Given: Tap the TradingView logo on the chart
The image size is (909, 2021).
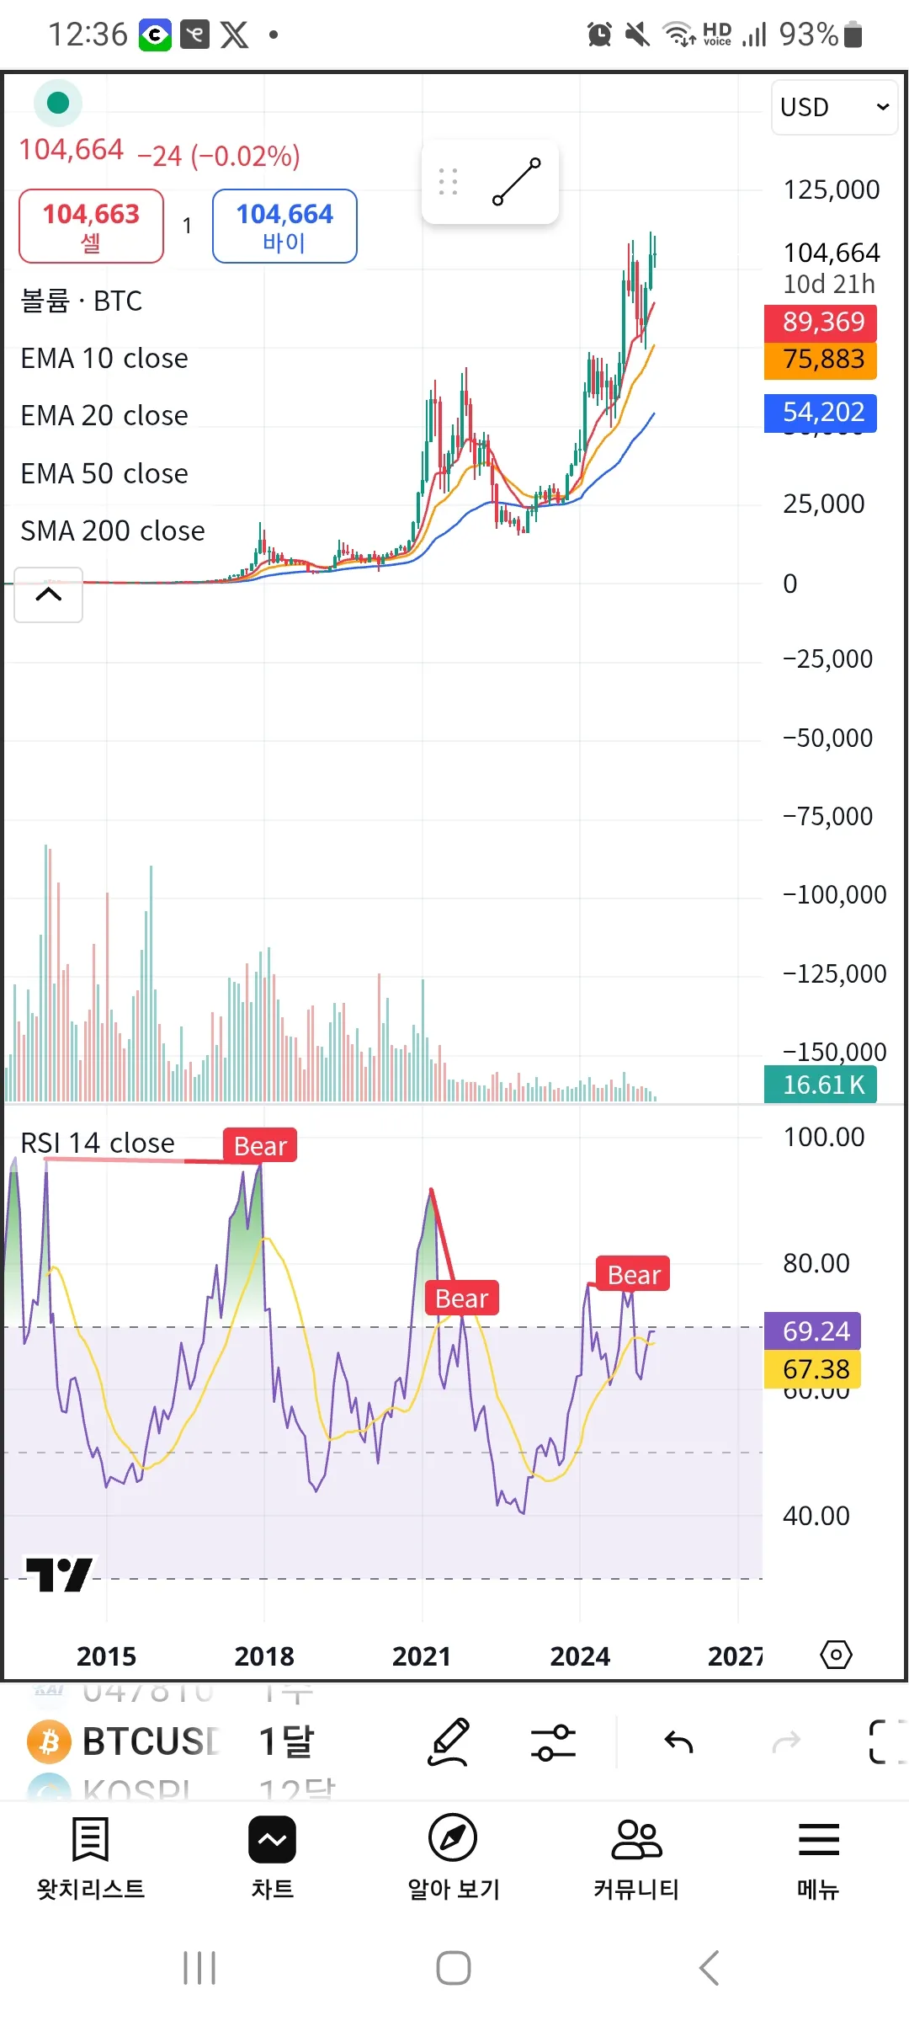Looking at the screenshot, I should pos(59,1574).
